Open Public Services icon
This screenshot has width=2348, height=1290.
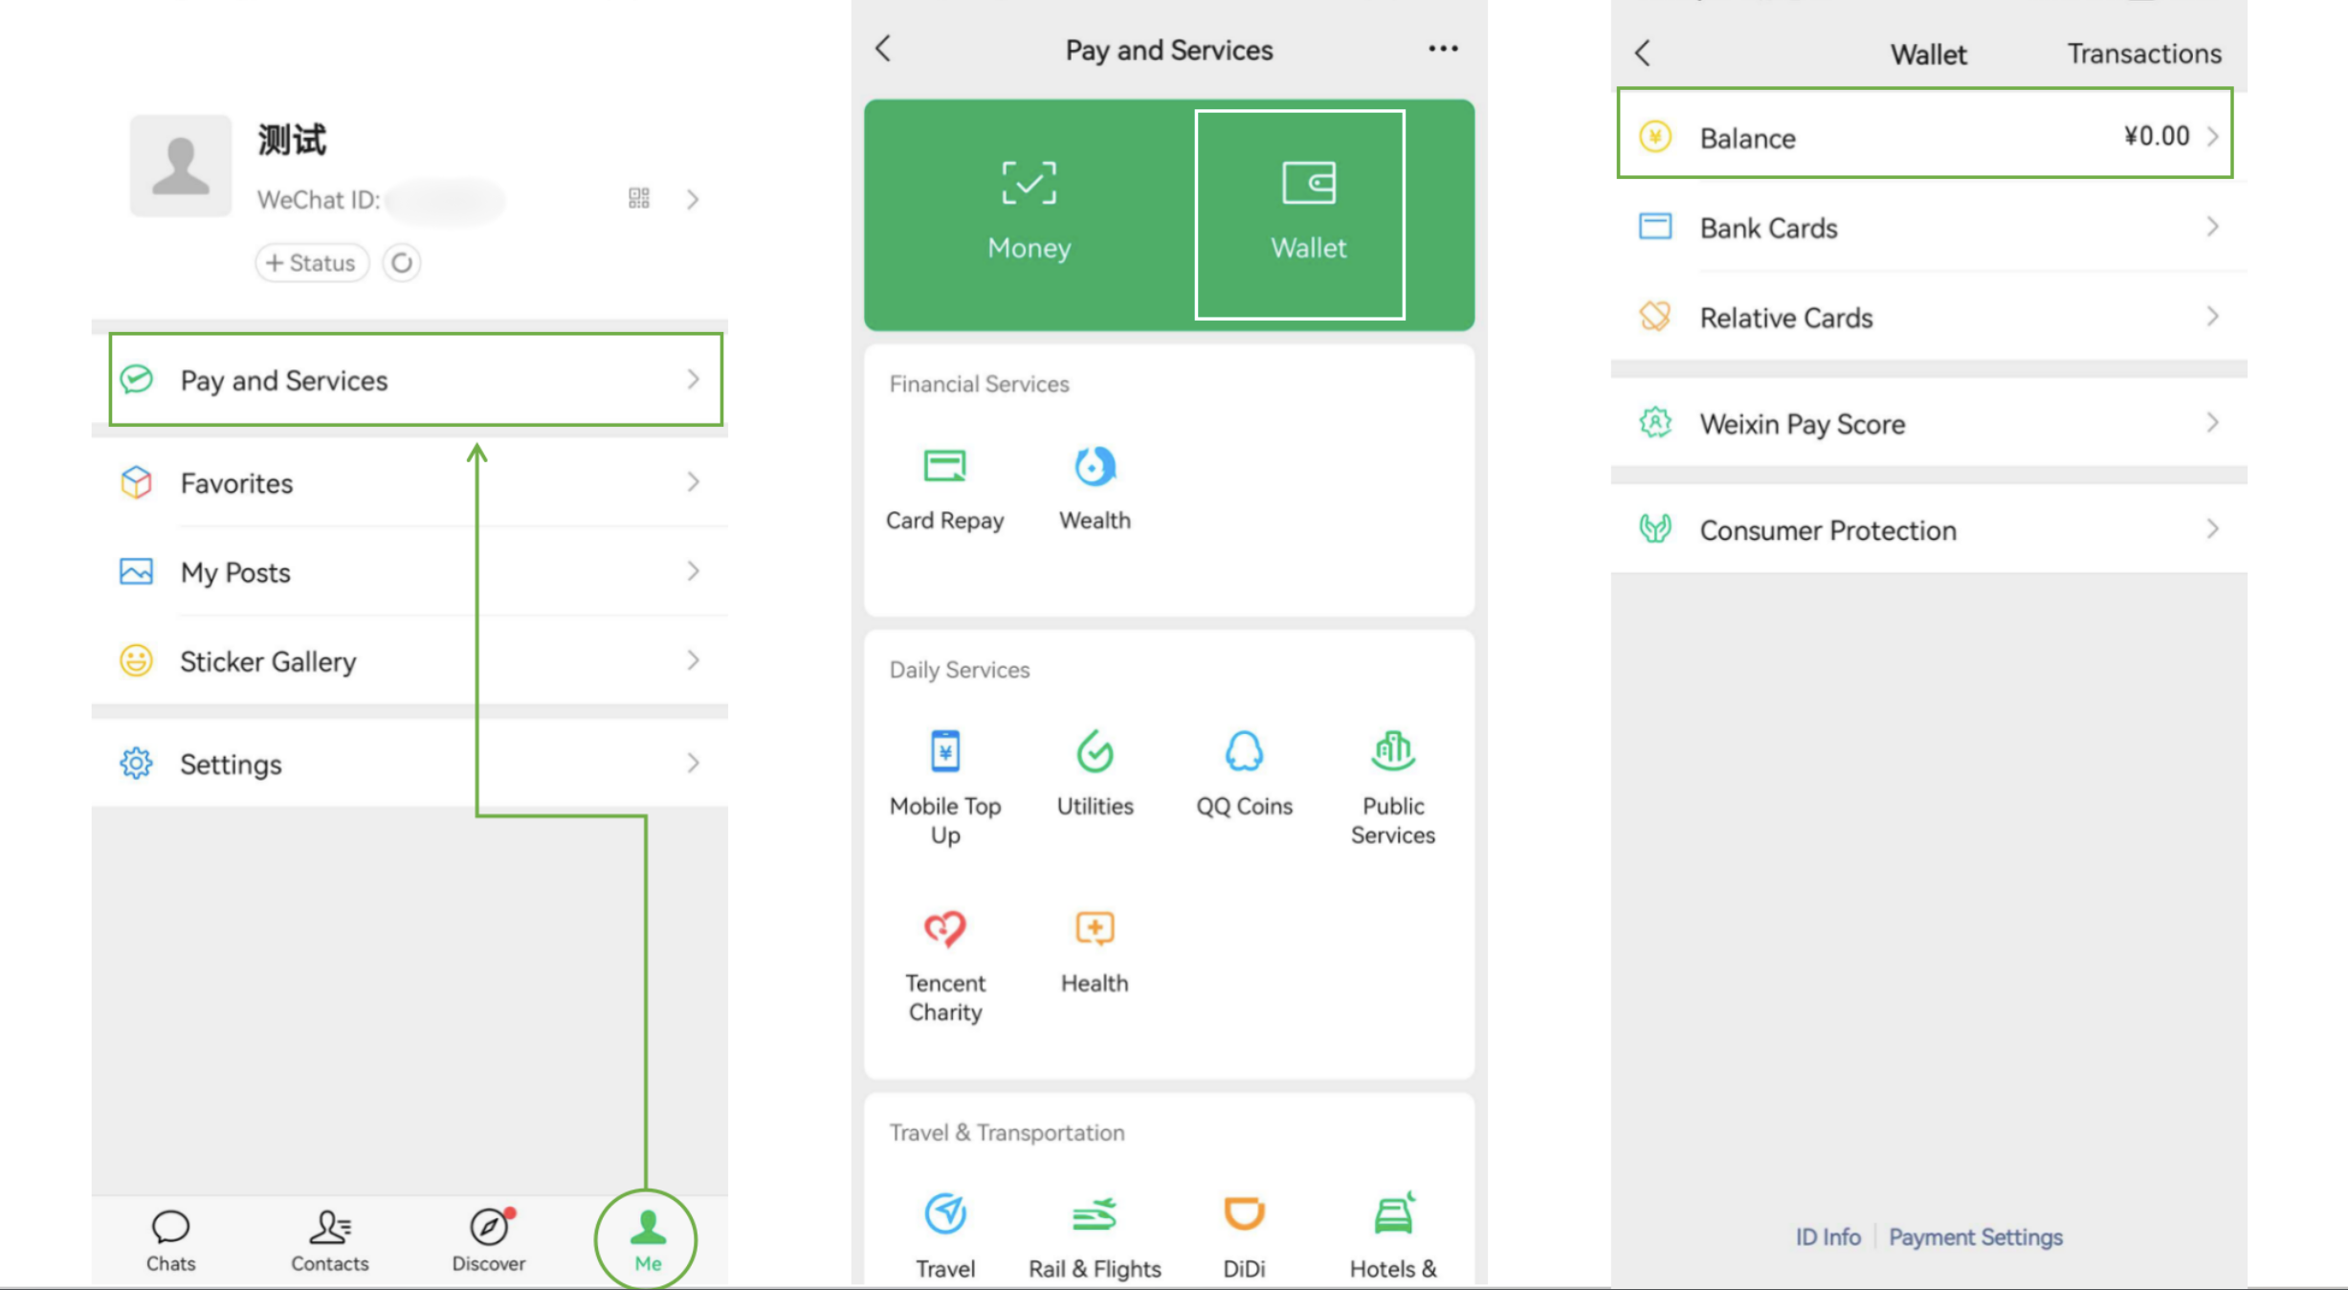click(x=1393, y=750)
